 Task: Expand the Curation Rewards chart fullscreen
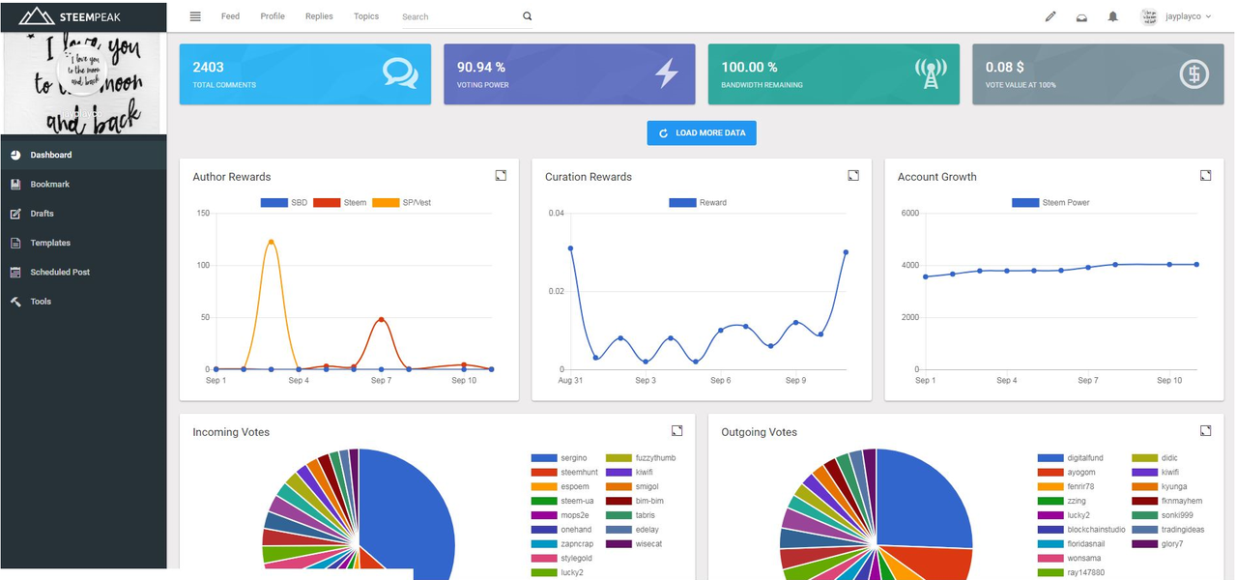tap(853, 175)
